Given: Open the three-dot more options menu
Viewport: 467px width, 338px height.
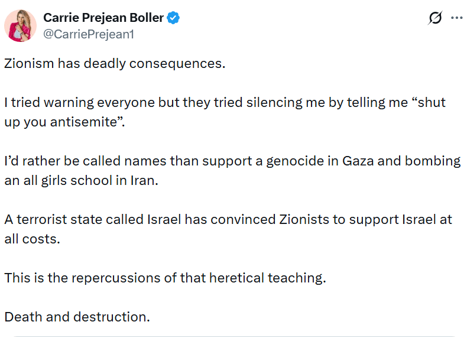Looking at the screenshot, I should (x=456, y=18).
